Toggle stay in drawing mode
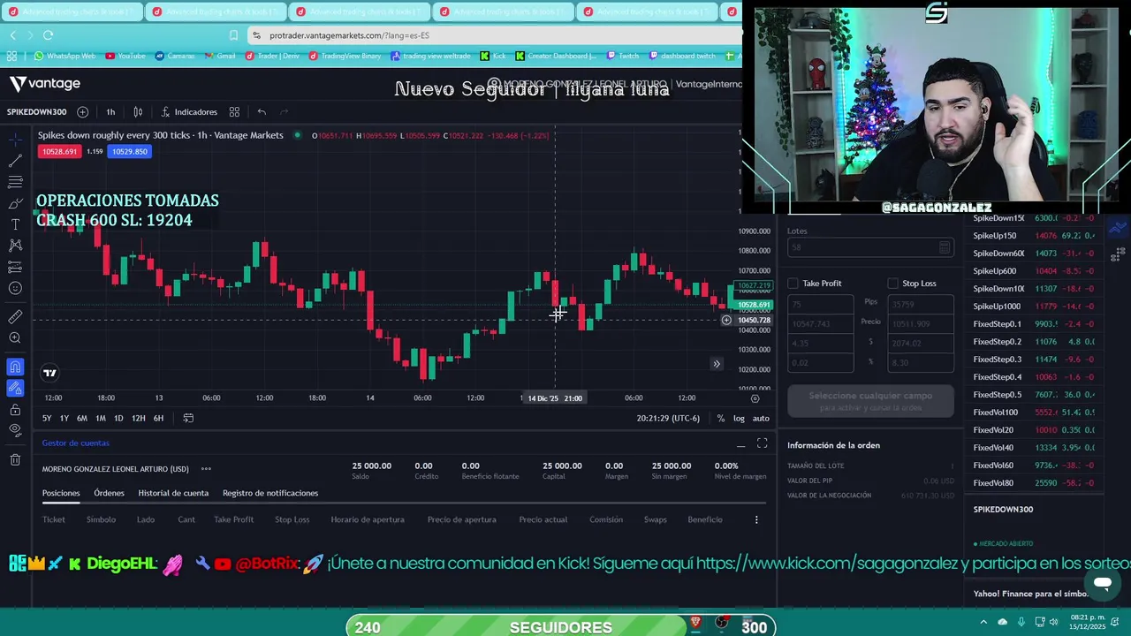The image size is (1131, 636). click(15, 388)
